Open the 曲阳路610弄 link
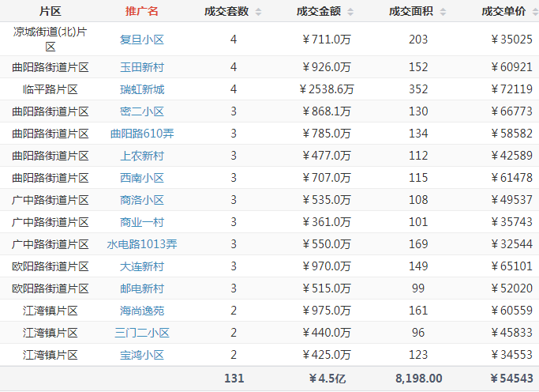This screenshot has height=392, width=539. coord(142,134)
